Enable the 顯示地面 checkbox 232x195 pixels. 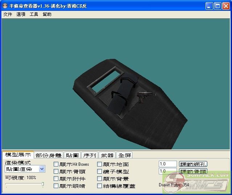pyautogui.click(x=99, y=164)
